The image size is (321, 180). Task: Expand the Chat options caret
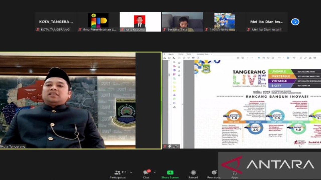coord(154,172)
